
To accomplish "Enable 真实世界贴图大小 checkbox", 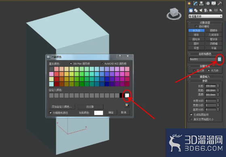I will point(191,119).
